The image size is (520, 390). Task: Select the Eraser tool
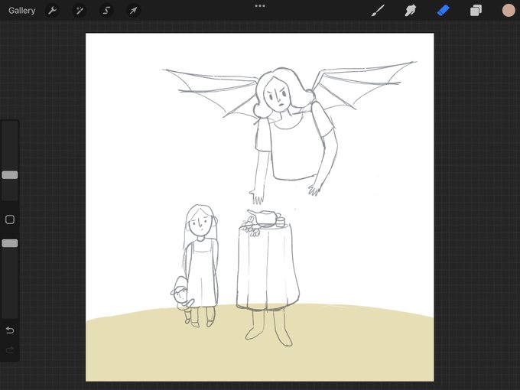[x=444, y=11]
